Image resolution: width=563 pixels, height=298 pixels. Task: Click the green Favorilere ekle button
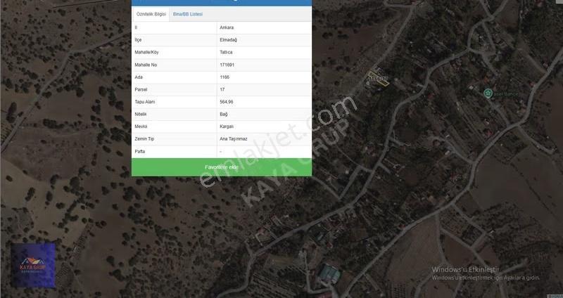[x=222, y=167]
